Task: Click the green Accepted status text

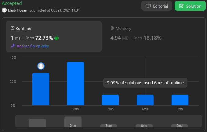Action: (x=12, y=3)
